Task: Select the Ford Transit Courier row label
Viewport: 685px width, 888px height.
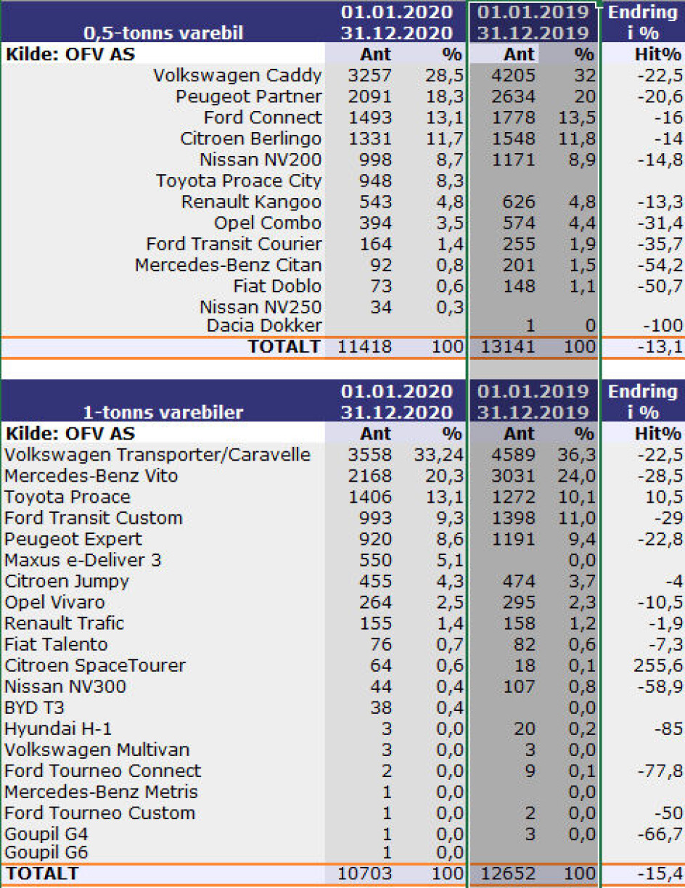Action: coord(234,244)
